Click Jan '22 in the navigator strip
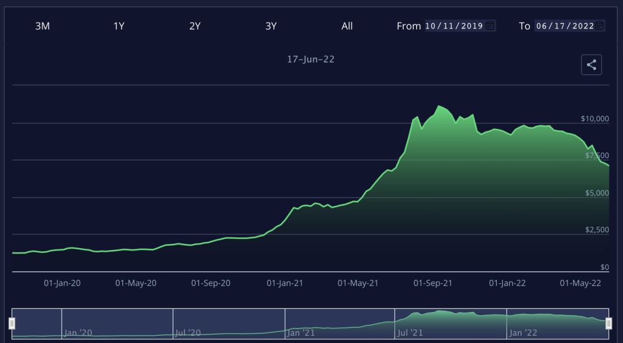Screen dimensions: 623x343 (523, 333)
